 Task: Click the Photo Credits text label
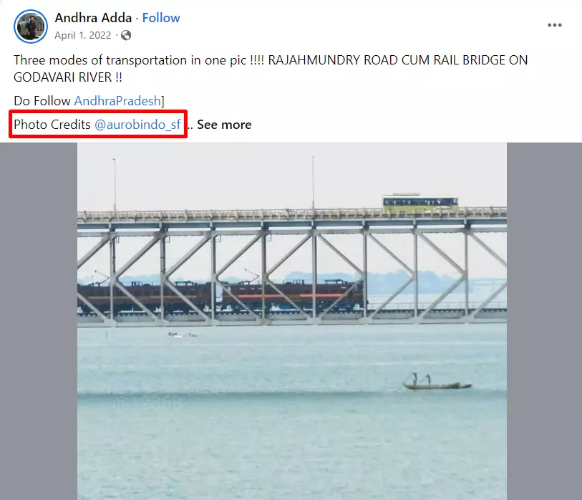52,125
